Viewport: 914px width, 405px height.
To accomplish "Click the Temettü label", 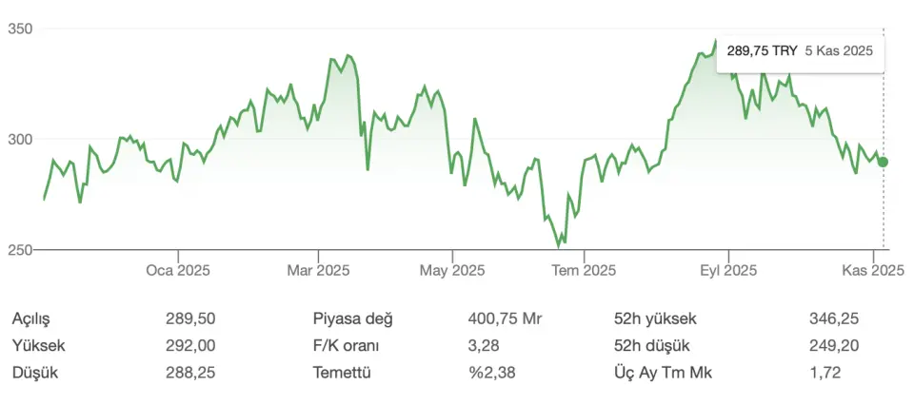I will [345, 373].
